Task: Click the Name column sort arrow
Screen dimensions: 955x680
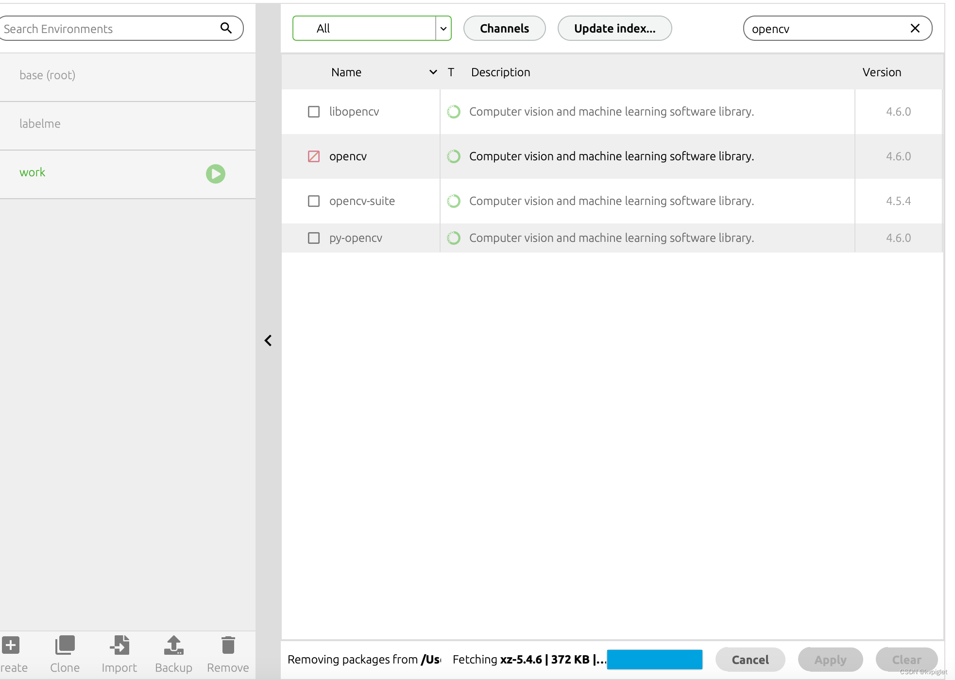Action: click(x=433, y=72)
